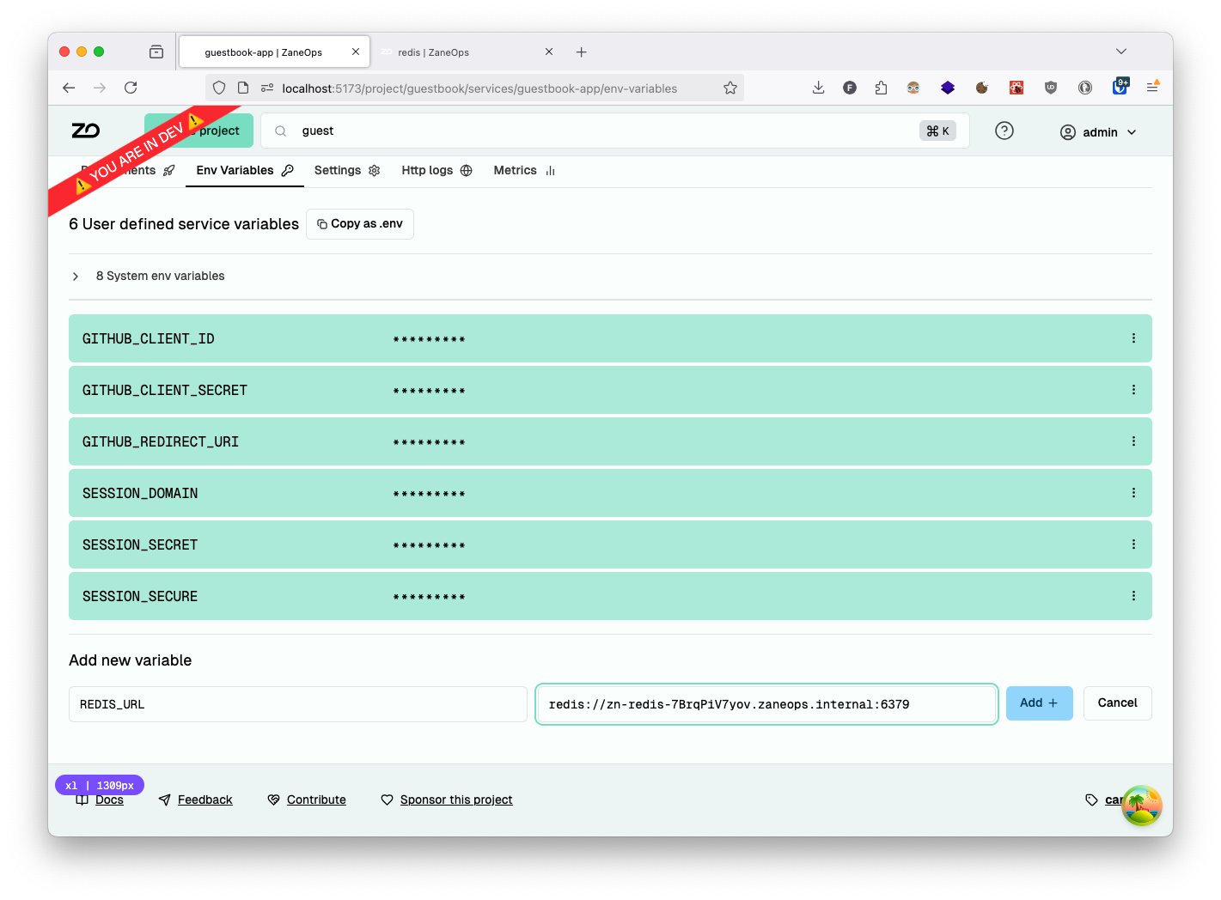Switch to the Settings tab

[x=347, y=170]
